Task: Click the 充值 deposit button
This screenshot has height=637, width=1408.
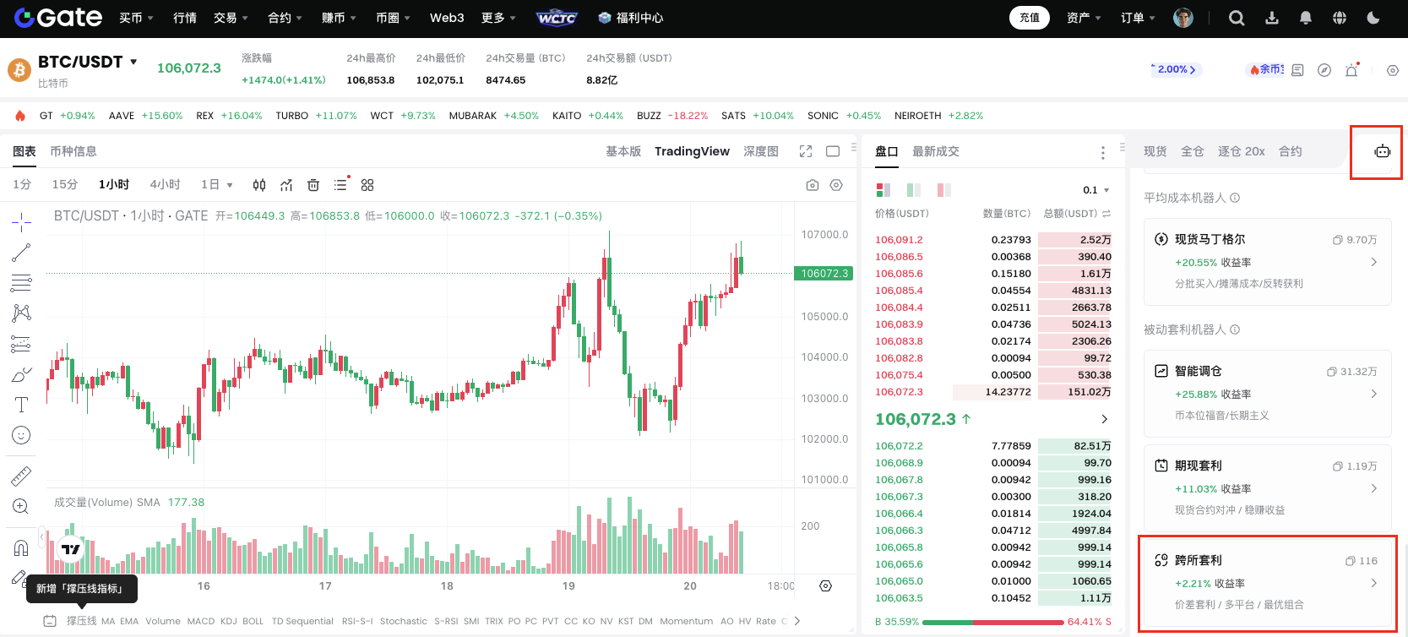Action: pos(1029,18)
